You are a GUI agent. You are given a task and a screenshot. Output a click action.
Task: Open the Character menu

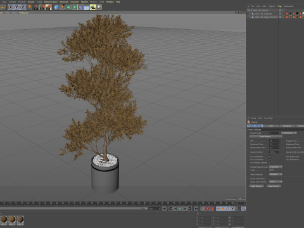[x=75, y=2]
